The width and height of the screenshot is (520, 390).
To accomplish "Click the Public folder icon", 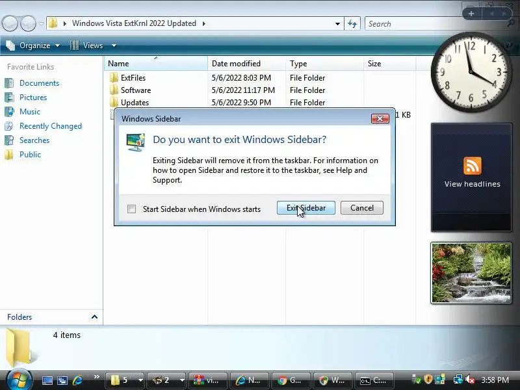I will point(9,155).
